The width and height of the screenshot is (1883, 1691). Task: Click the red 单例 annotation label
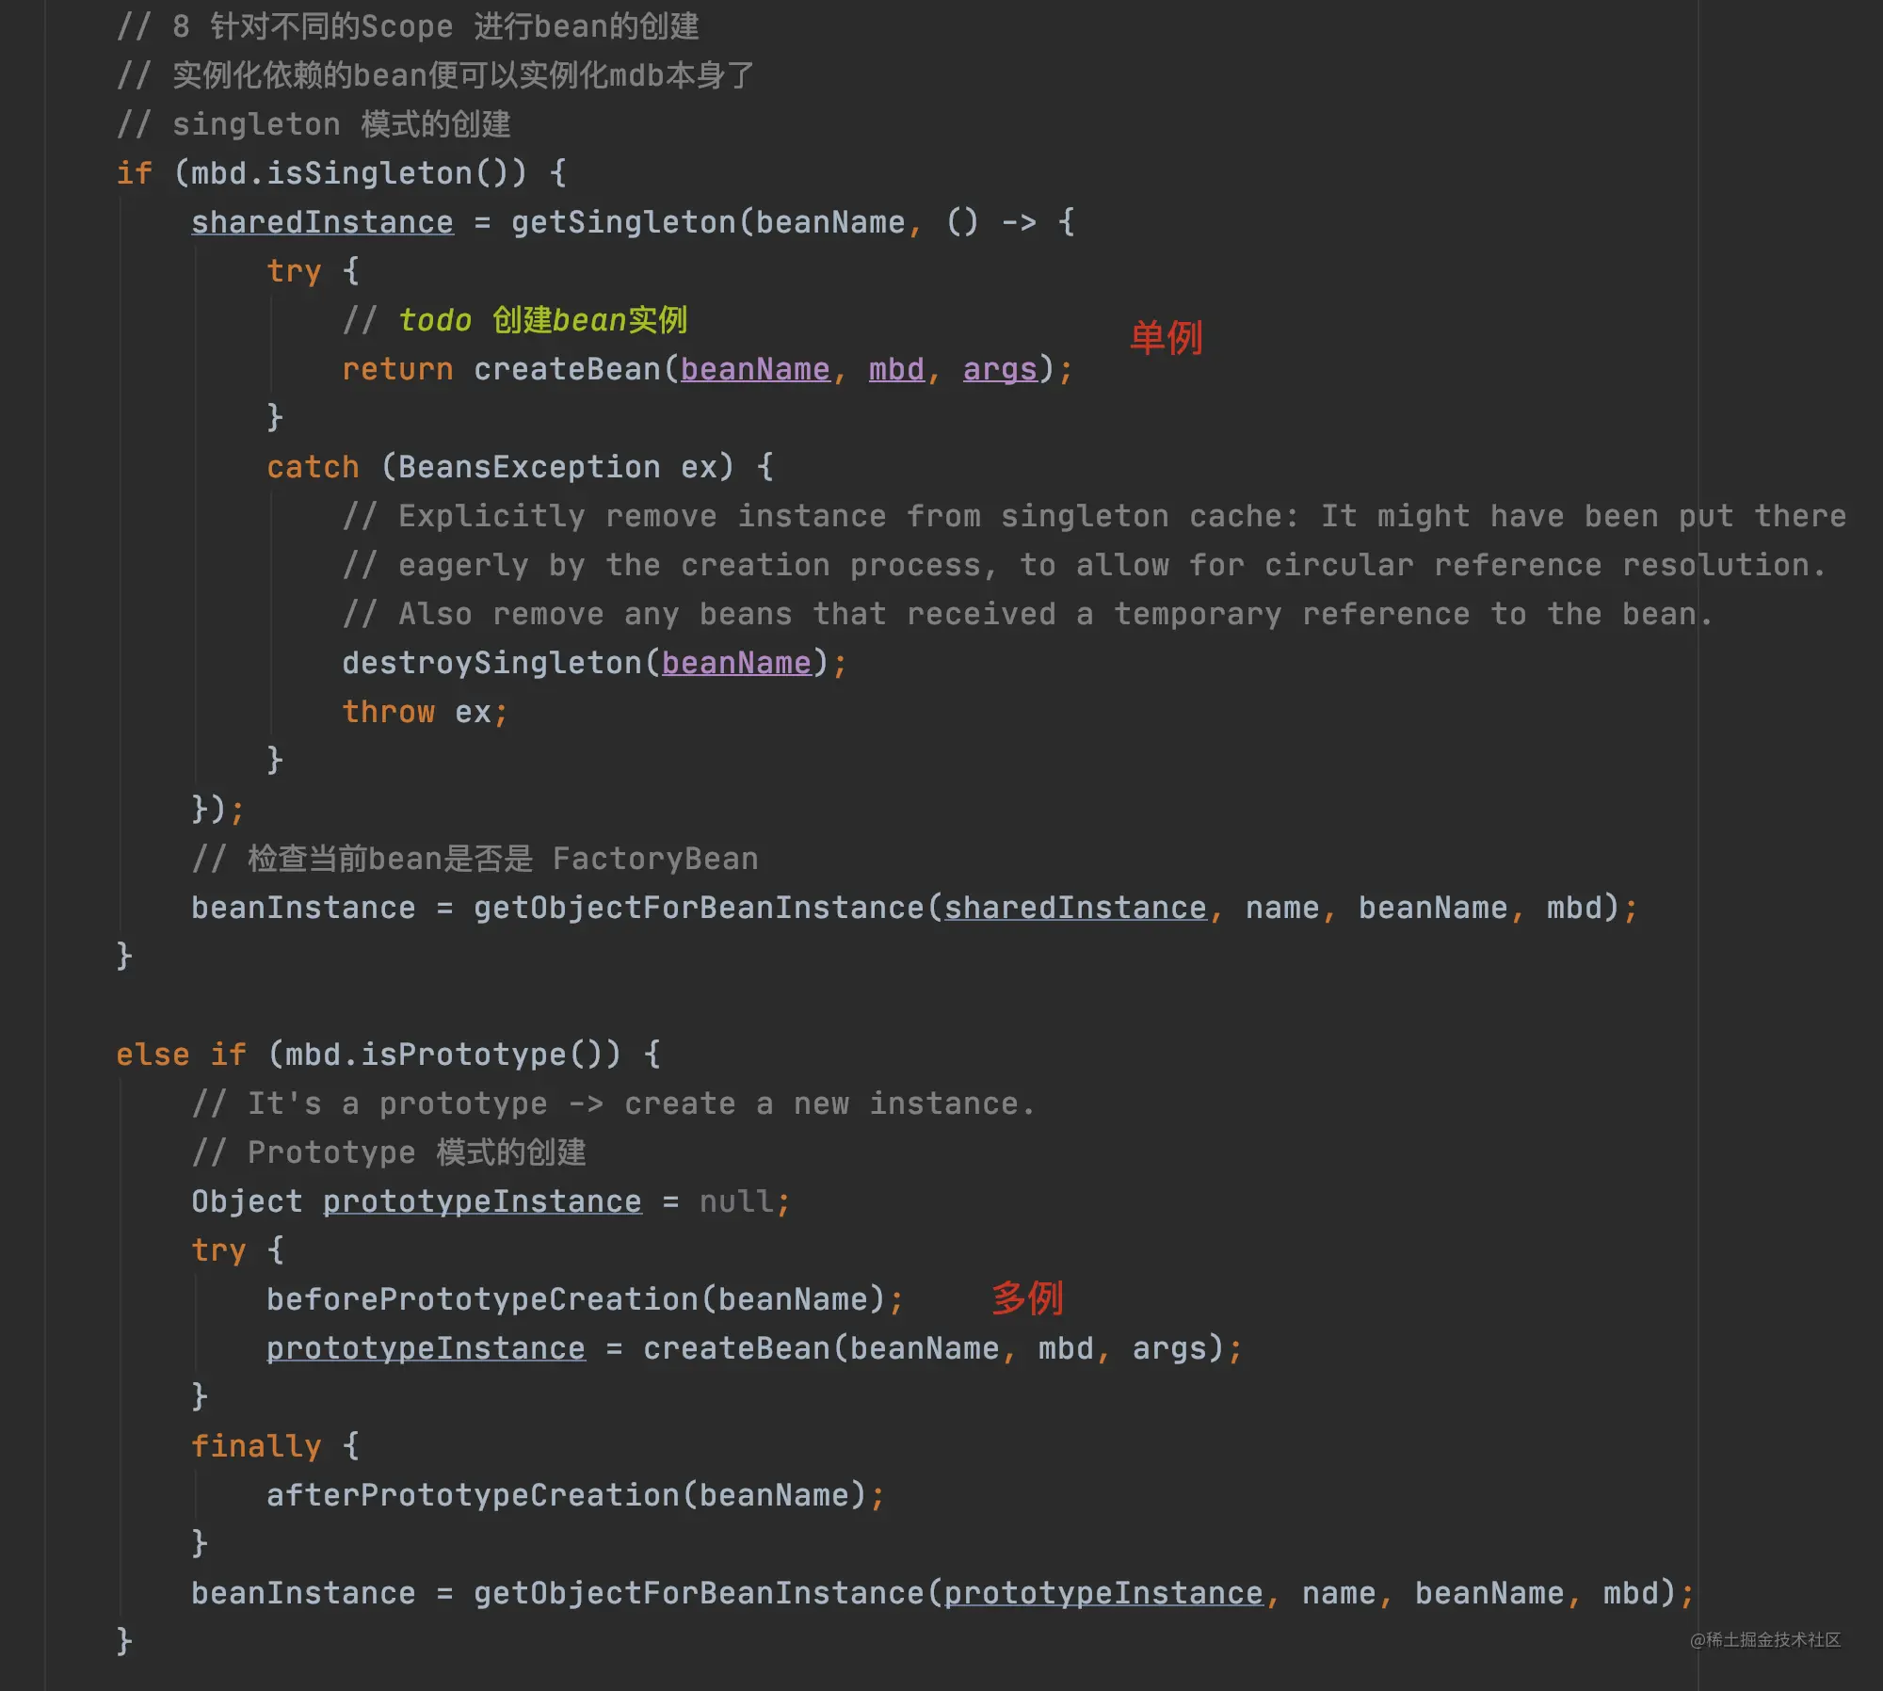[1166, 338]
